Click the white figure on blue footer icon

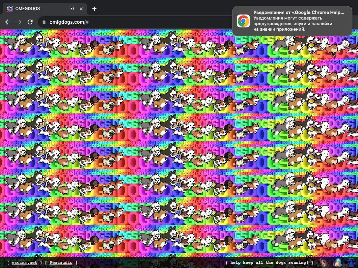[x=338, y=262]
